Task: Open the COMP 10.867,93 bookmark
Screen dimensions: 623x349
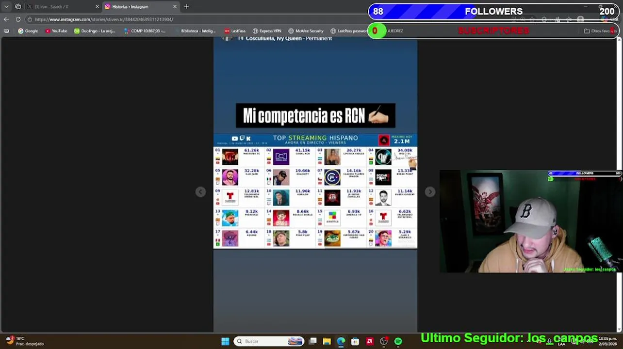Action: (x=145, y=31)
